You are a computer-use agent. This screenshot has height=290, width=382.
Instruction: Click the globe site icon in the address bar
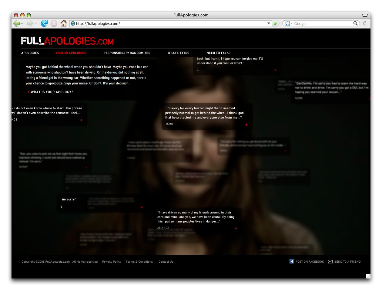tap(73, 23)
